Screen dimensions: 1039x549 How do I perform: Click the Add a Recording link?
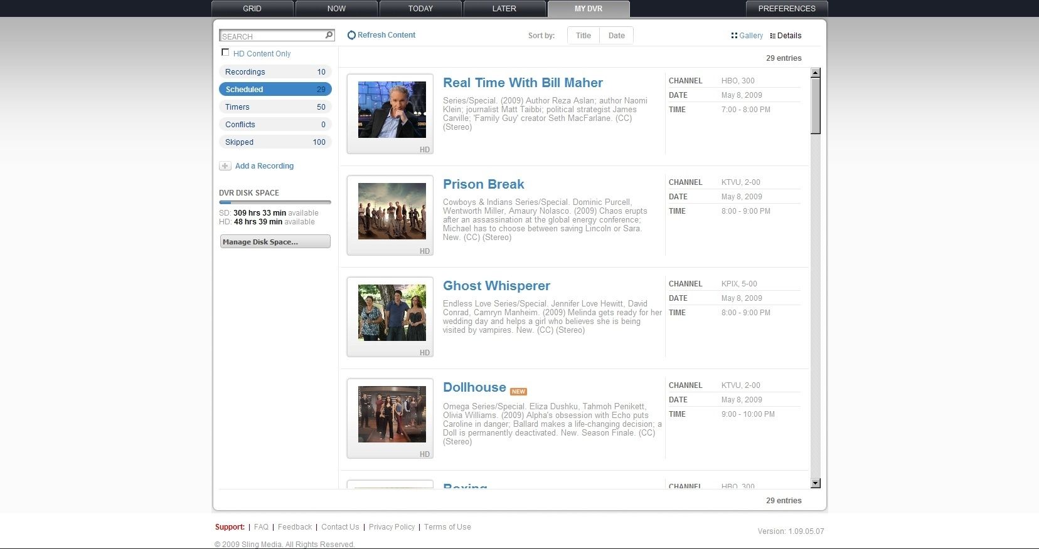pyautogui.click(x=264, y=166)
